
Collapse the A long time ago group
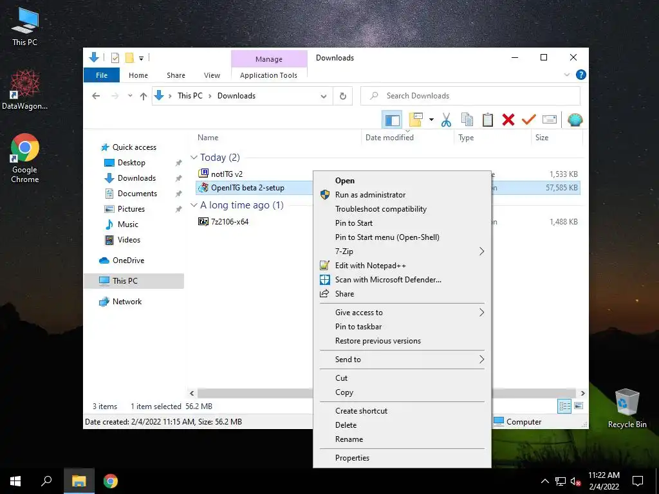[194, 205]
